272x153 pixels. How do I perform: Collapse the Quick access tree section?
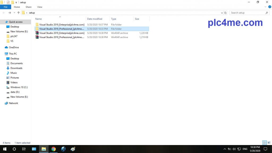(x=2, y=22)
